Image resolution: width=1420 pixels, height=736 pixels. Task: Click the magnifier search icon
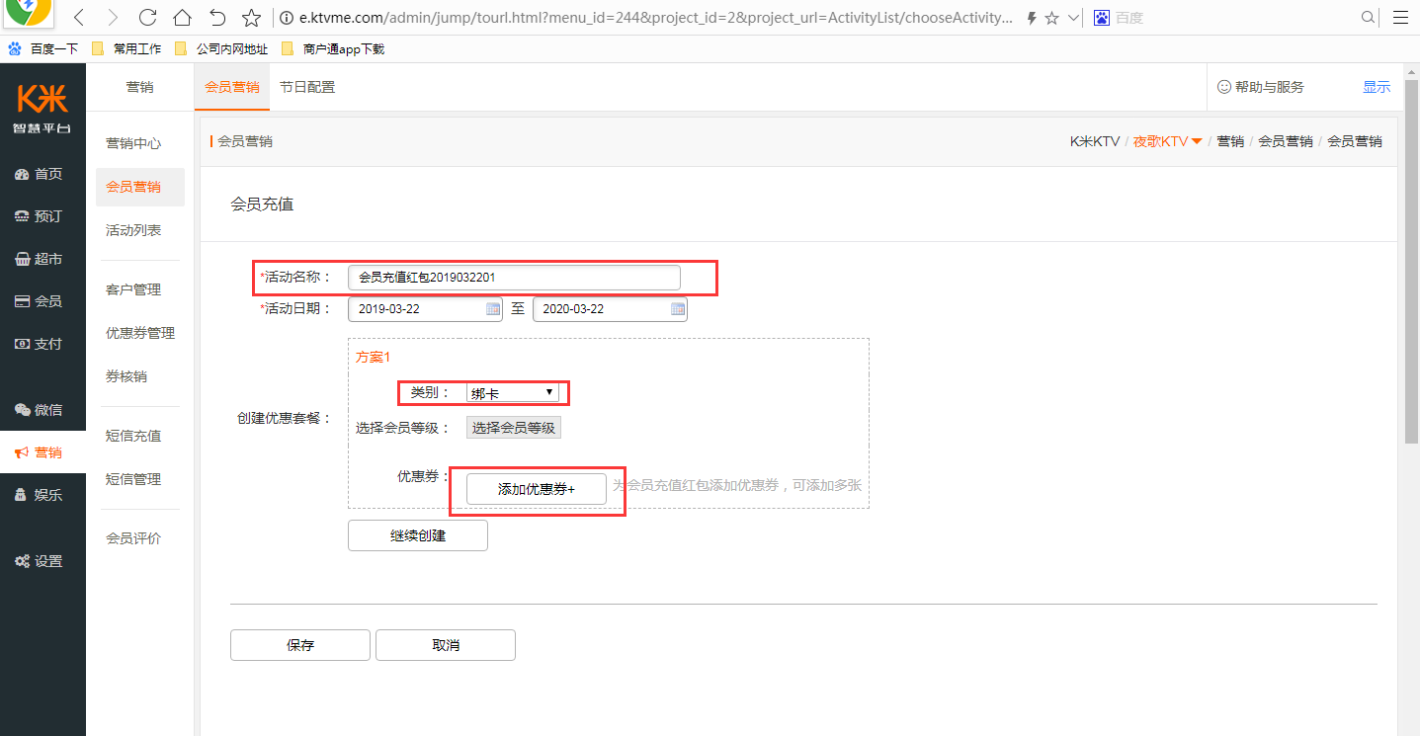[x=1369, y=18]
